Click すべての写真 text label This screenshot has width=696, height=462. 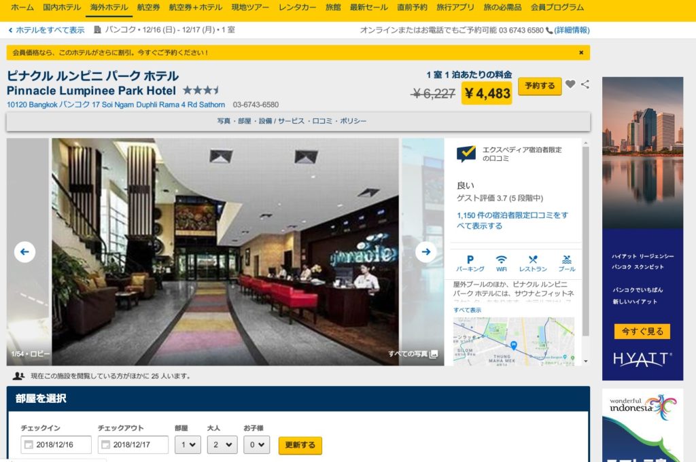click(408, 354)
